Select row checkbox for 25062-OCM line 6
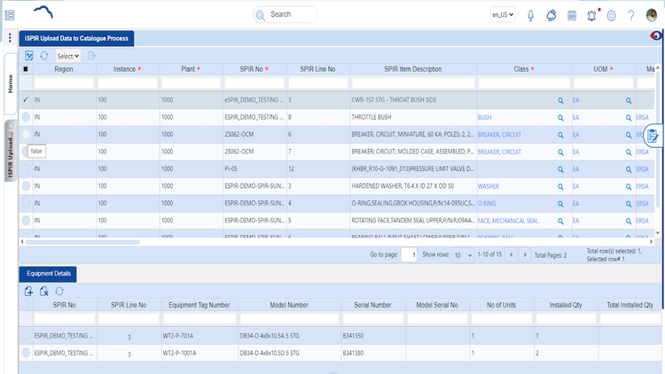The height and width of the screenshot is (374, 665). tap(26, 134)
